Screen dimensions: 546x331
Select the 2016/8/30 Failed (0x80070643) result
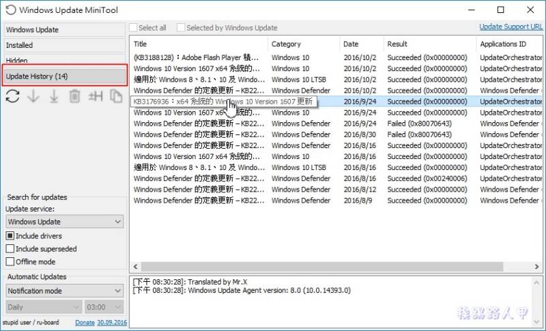419,134
